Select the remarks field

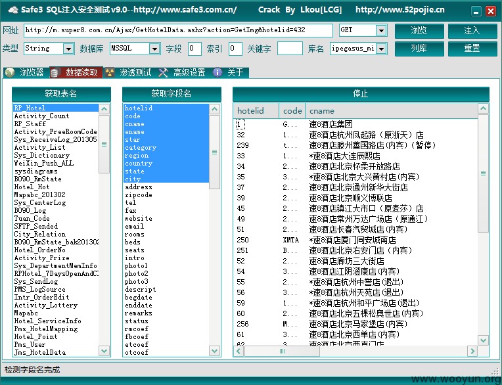click(166, 313)
